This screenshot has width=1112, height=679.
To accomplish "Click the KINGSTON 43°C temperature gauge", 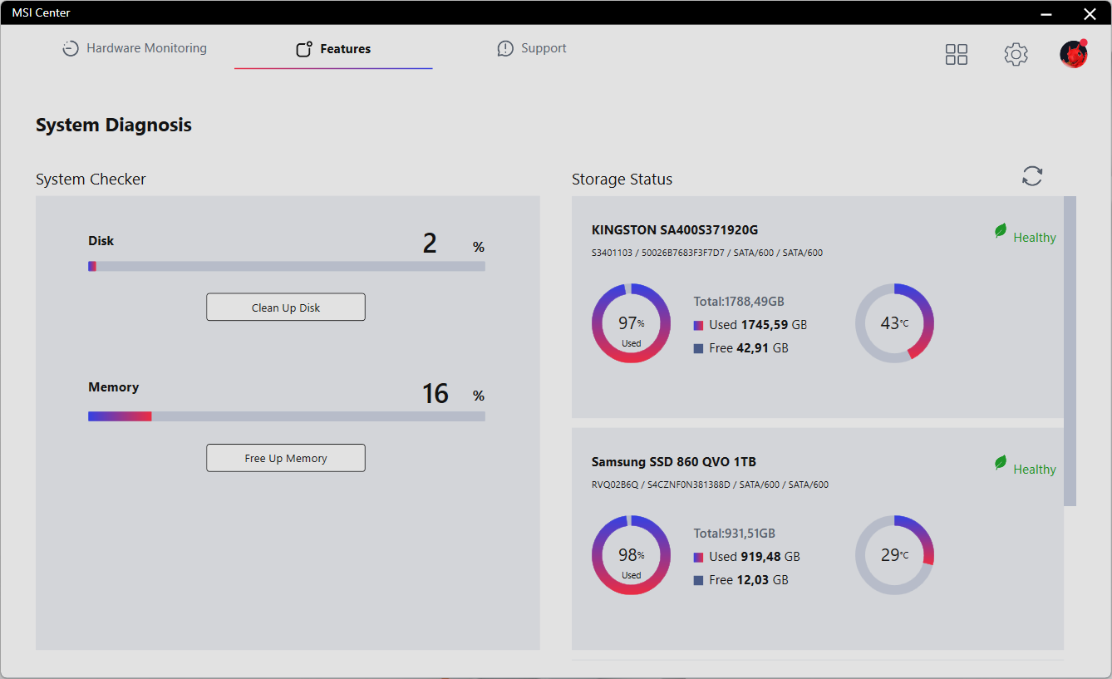I will (x=895, y=323).
